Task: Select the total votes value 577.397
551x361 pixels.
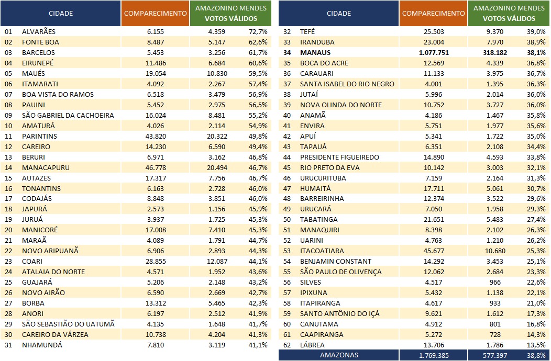Action: coord(495,355)
